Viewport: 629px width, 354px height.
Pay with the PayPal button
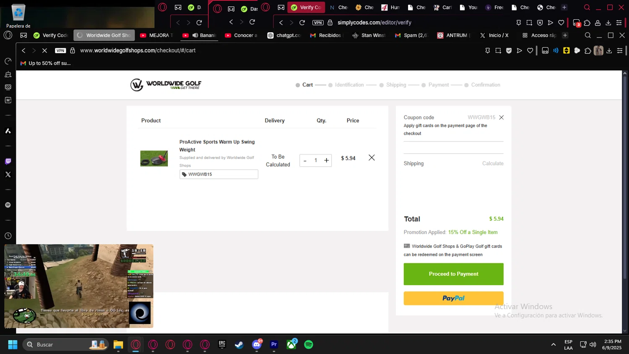[x=454, y=298]
